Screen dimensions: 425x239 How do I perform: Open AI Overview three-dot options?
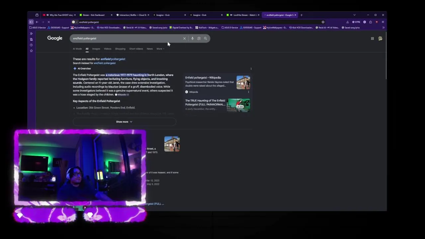click(x=251, y=69)
